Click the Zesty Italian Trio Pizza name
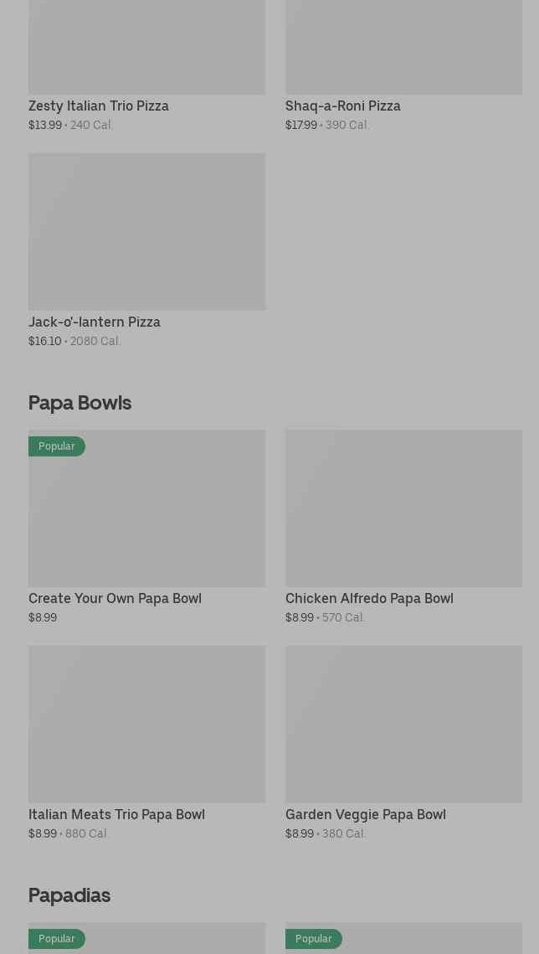The image size is (539, 954). [99, 106]
